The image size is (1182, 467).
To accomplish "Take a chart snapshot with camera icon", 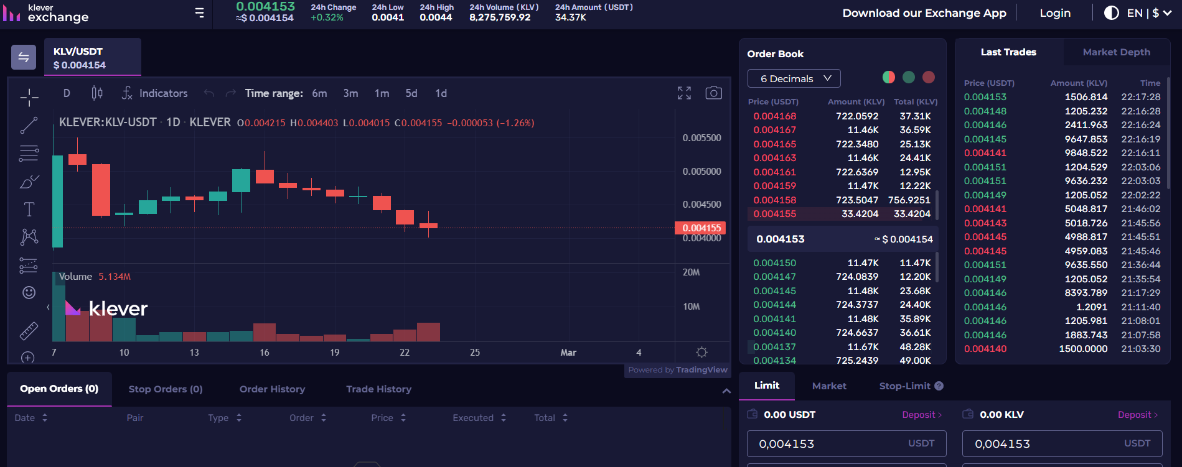I will 713,93.
